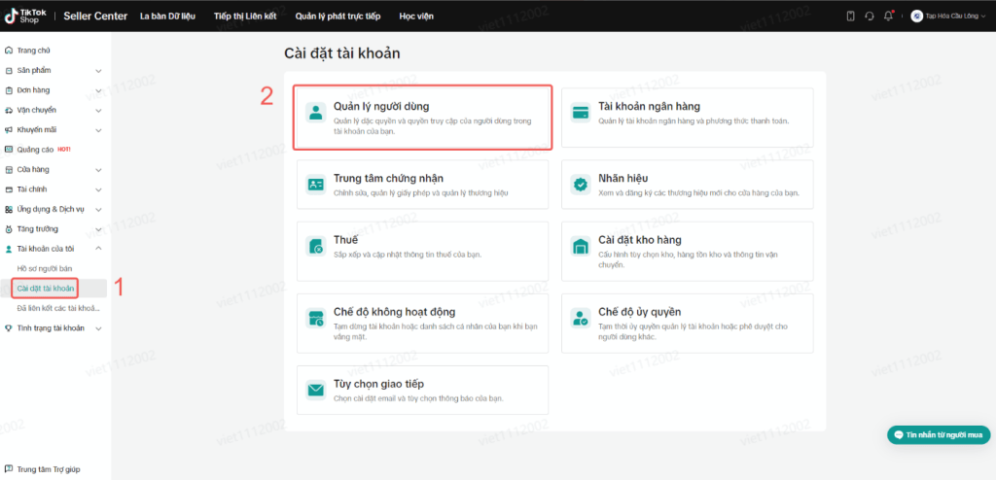Click the Tùy chọn giao tiếp envelope icon
Image resolution: width=996 pixels, height=480 pixels.
(x=315, y=391)
